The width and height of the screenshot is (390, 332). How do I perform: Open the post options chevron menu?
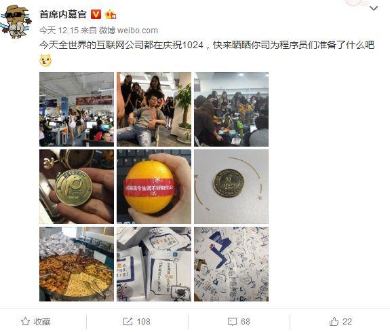click(x=374, y=9)
